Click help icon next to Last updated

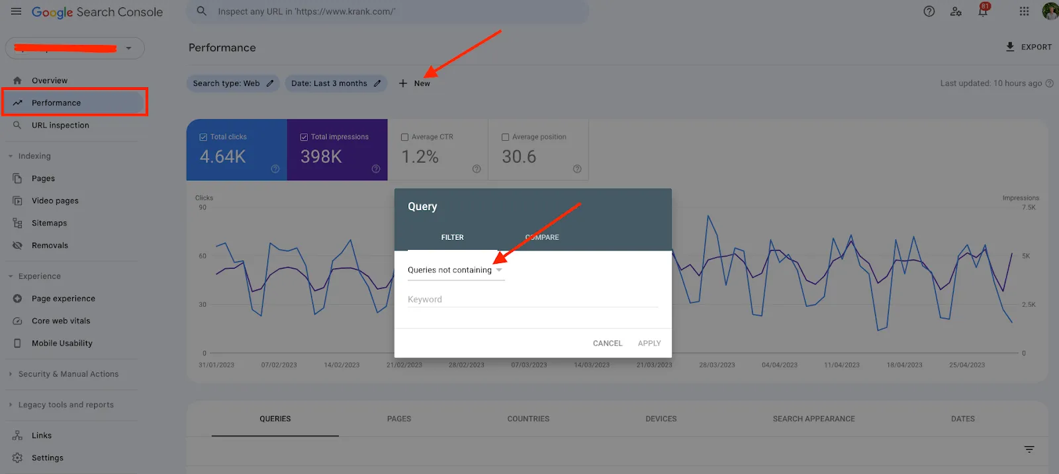1049,83
